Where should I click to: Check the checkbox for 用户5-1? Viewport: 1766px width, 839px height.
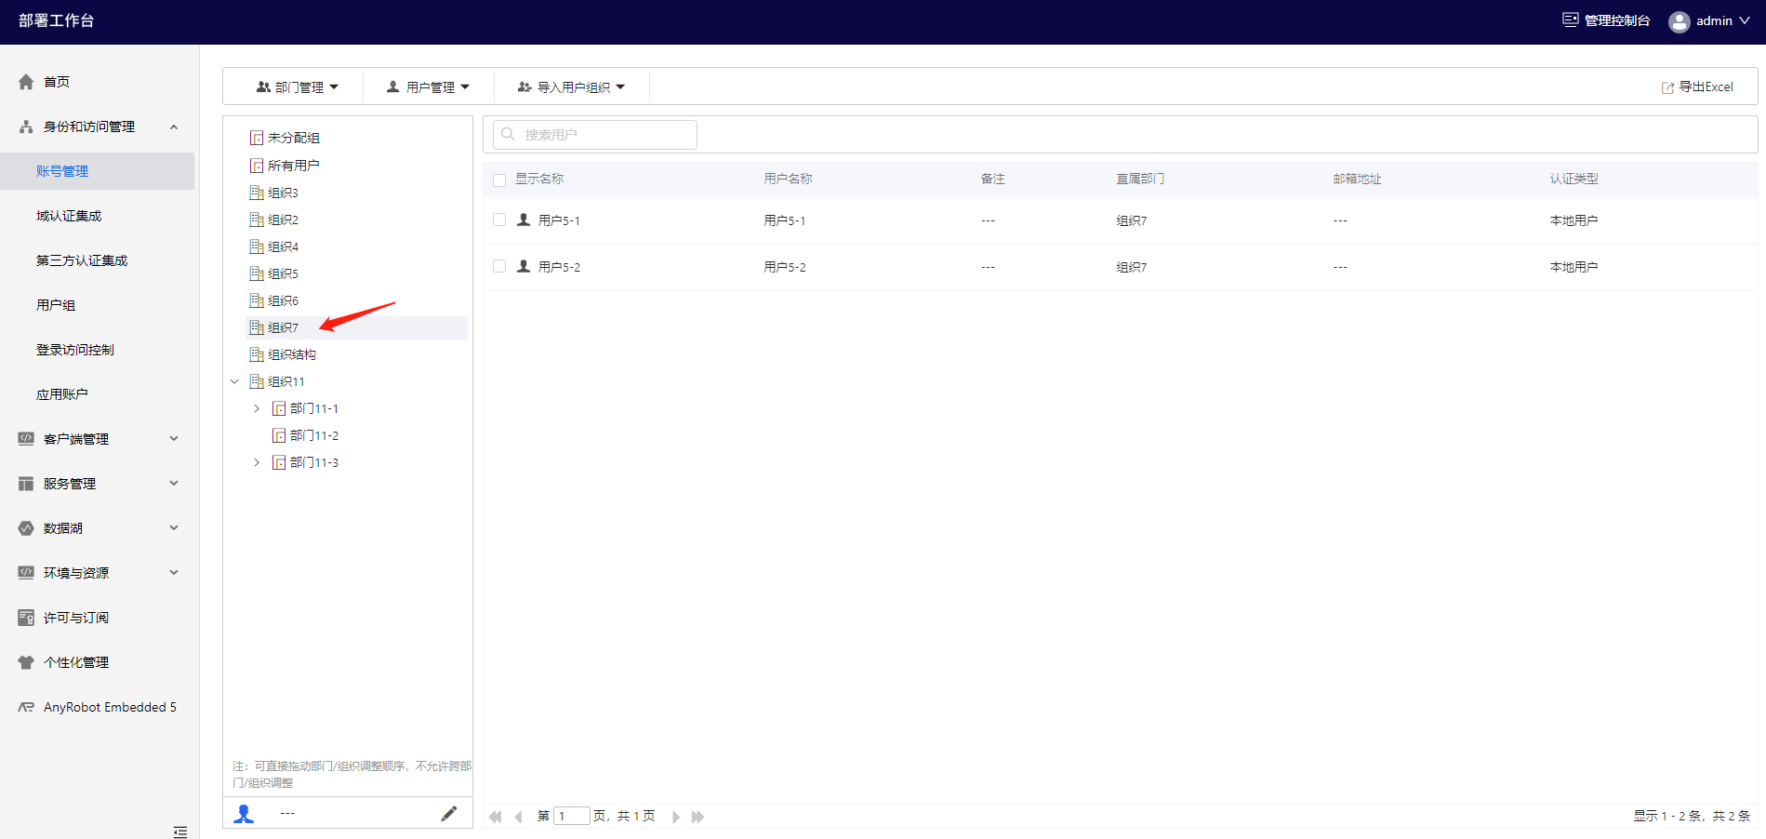pos(499,220)
